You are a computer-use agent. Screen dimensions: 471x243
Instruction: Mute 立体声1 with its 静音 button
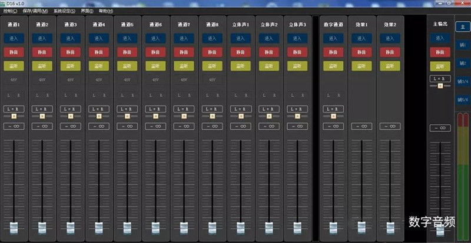point(241,52)
